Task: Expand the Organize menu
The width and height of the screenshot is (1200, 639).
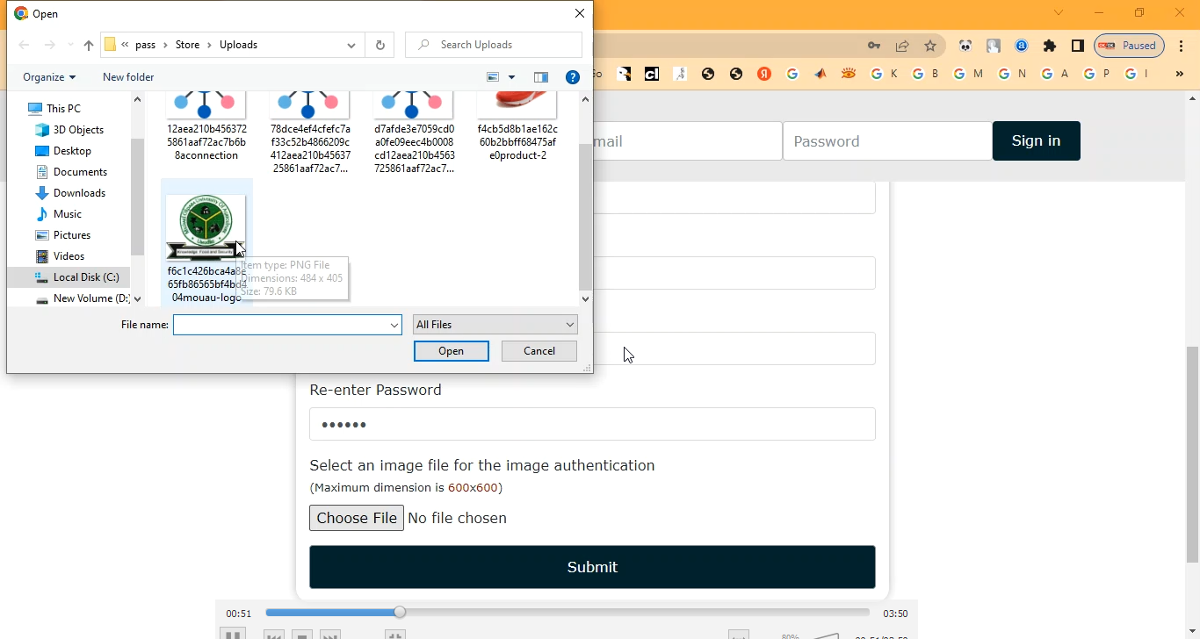Action: [49, 77]
